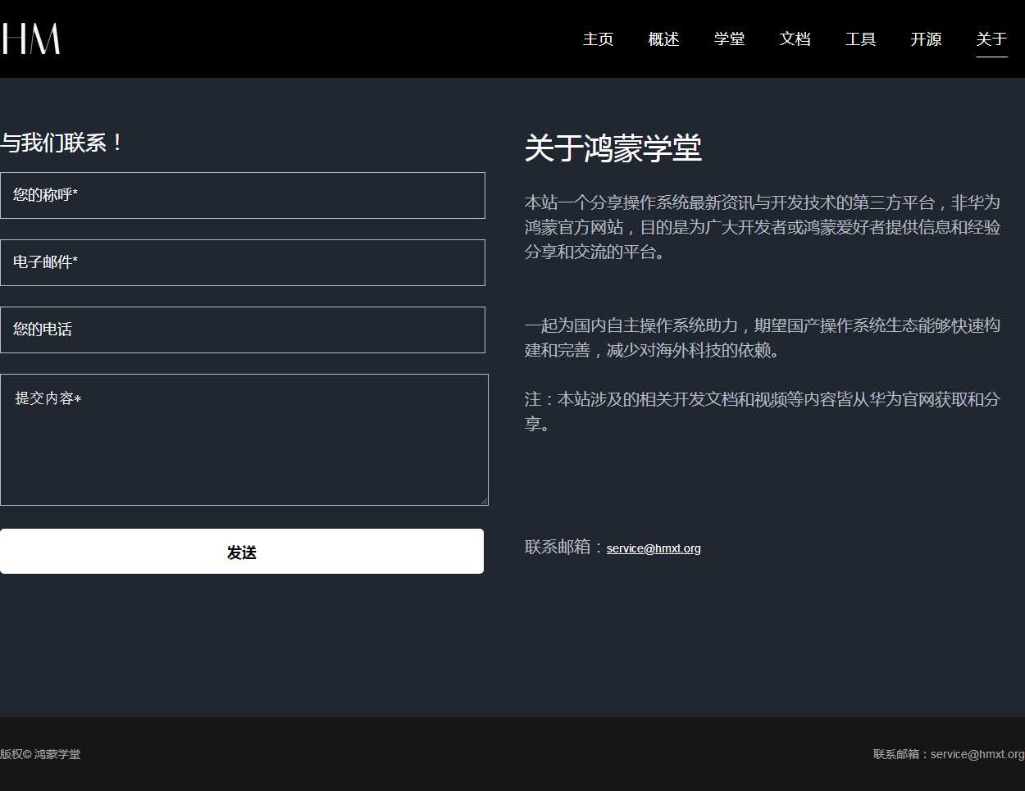Go to the 主页 nav item
Image resolution: width=1025 pixels, height=791 pixels.
pyautogui.click(x=598, y=39)
